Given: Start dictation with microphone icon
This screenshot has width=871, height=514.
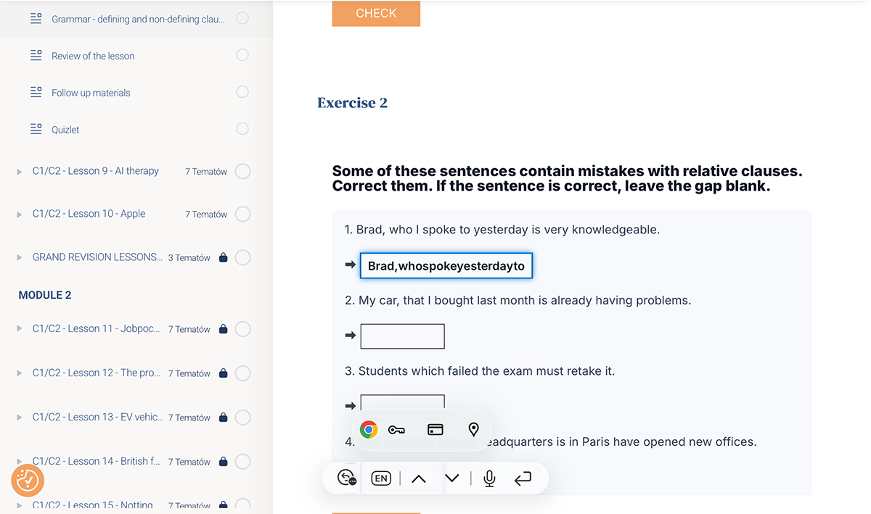Looking at the screenshot, I should point(490,478).
